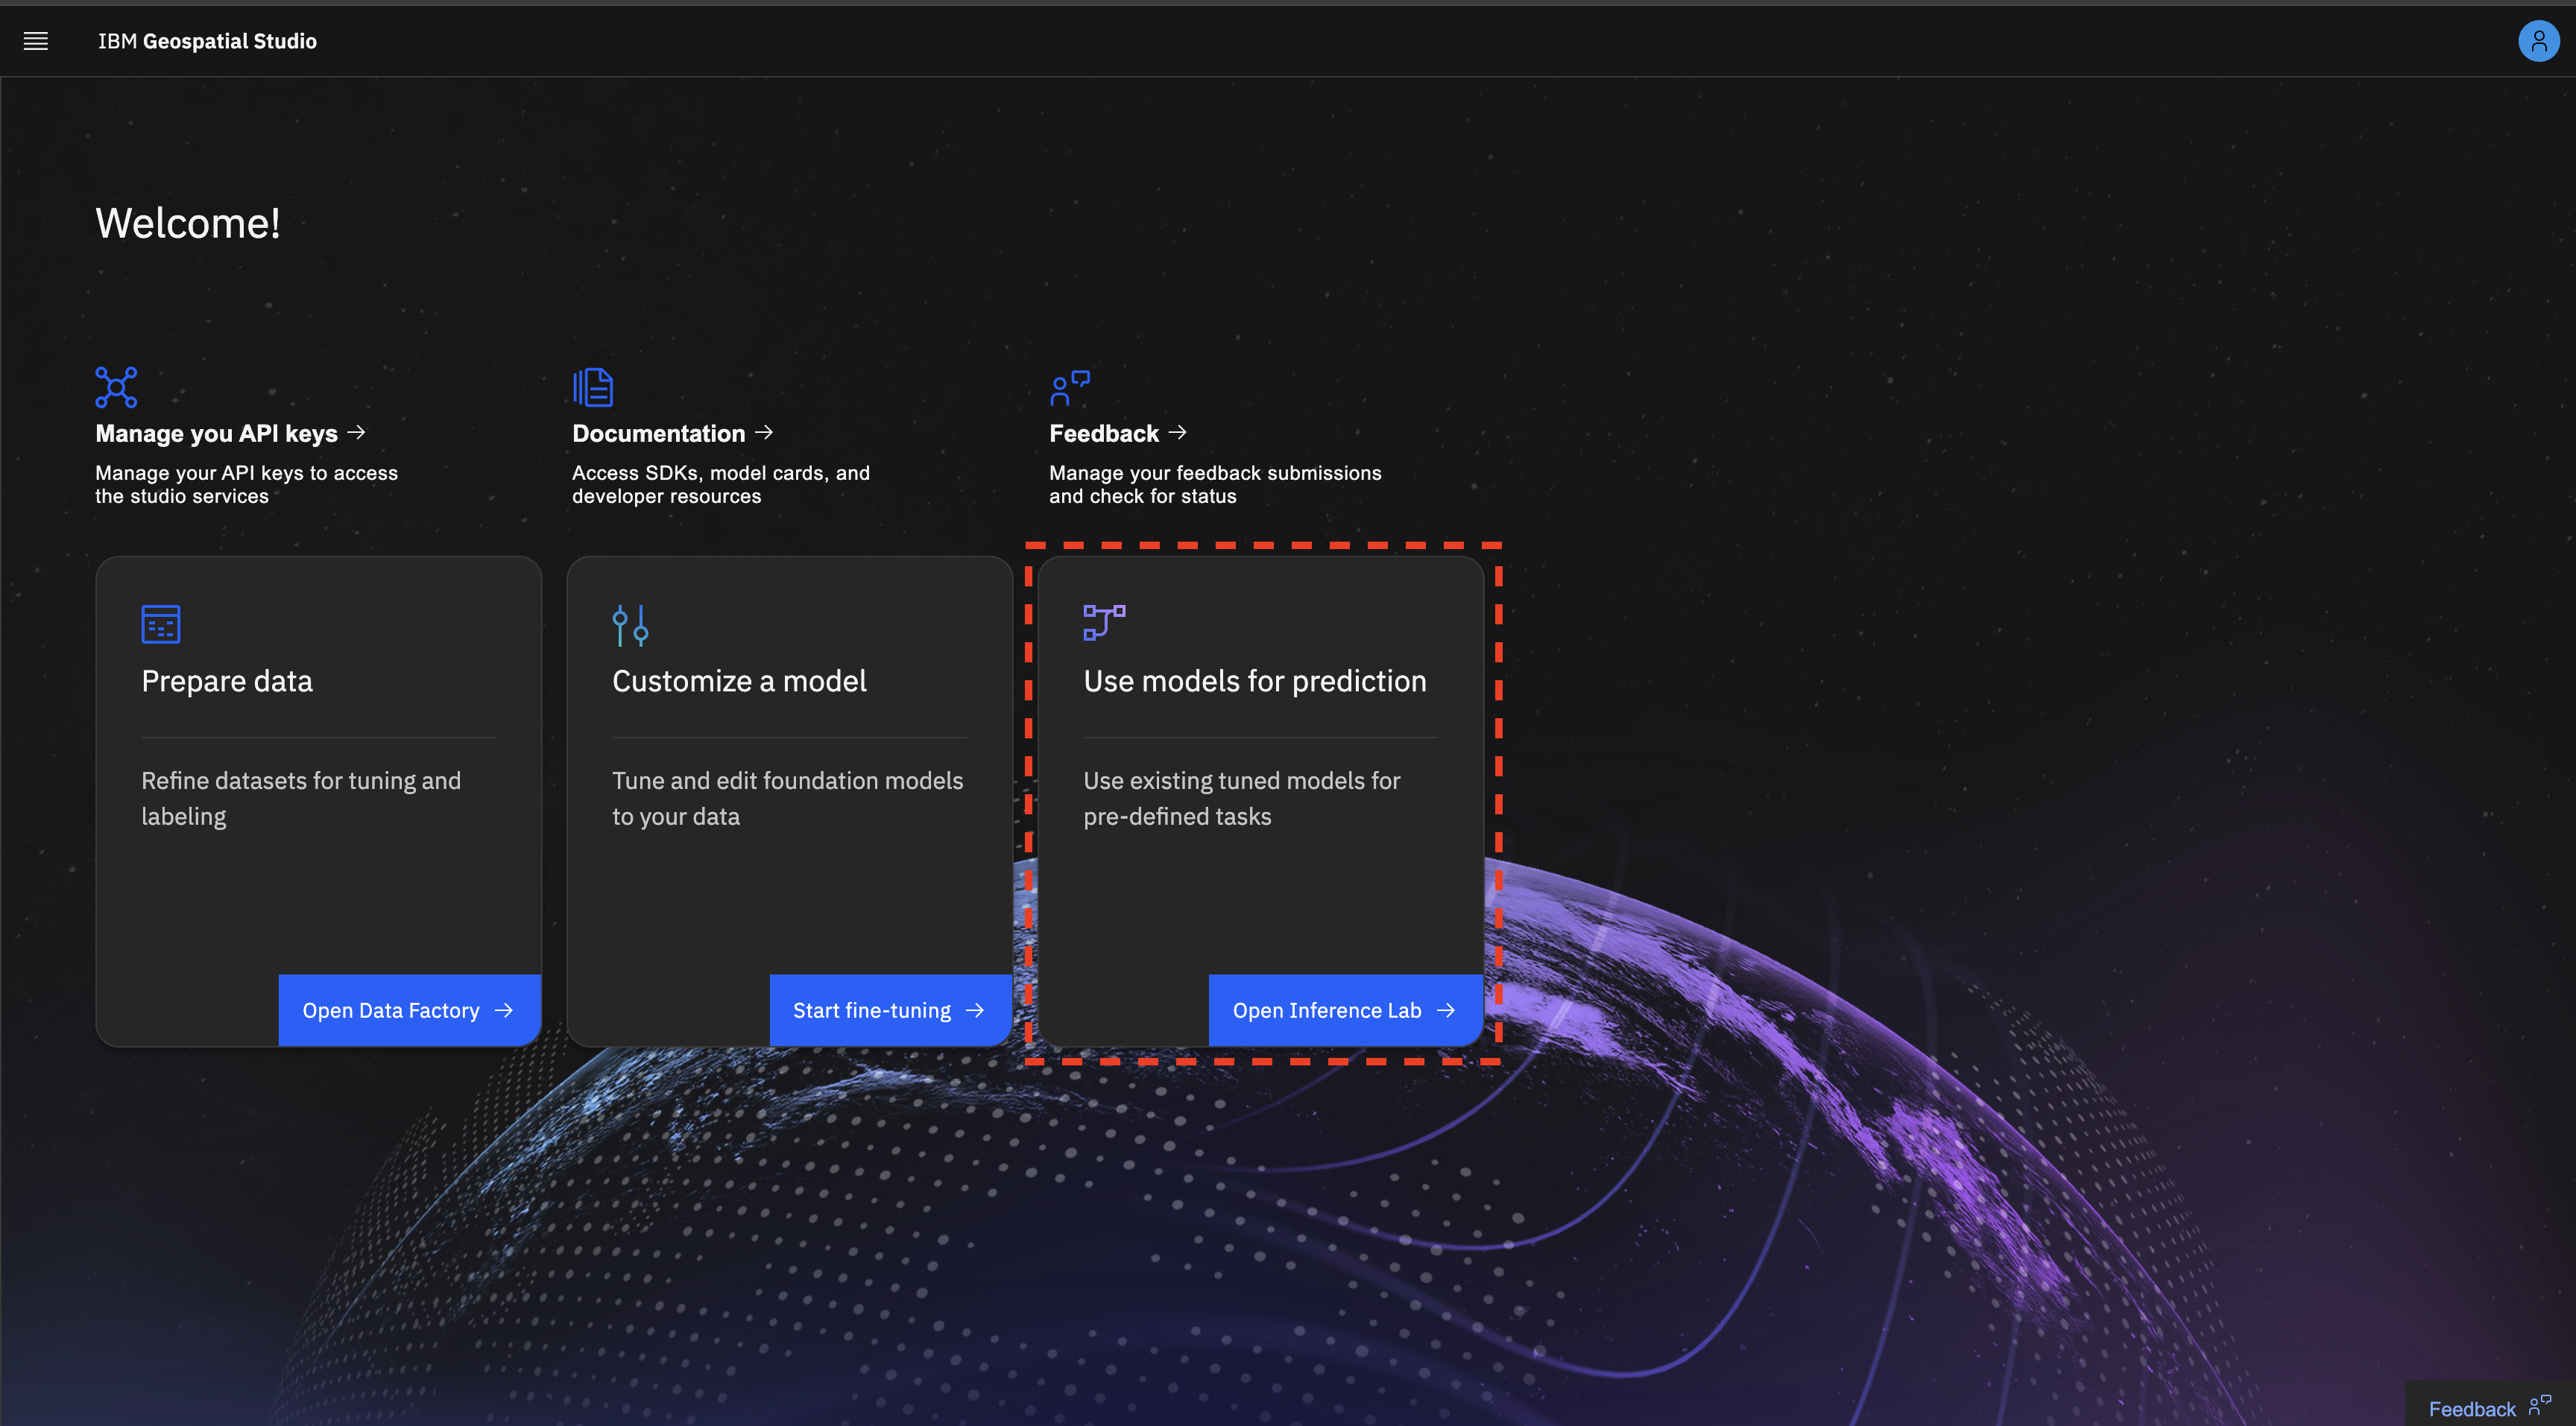Click the Customize a model sliders icon
Image resolution: width=2576 pixels, height=1426 pixels.
pyautogui.click(x=630, y=624)
